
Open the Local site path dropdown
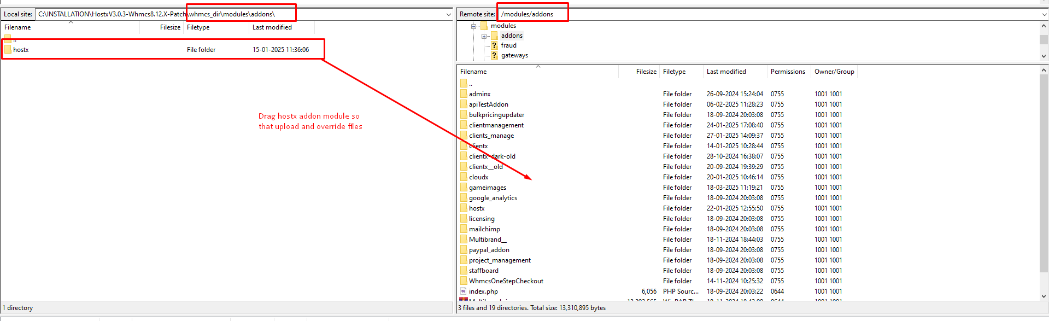click(449, 14)
